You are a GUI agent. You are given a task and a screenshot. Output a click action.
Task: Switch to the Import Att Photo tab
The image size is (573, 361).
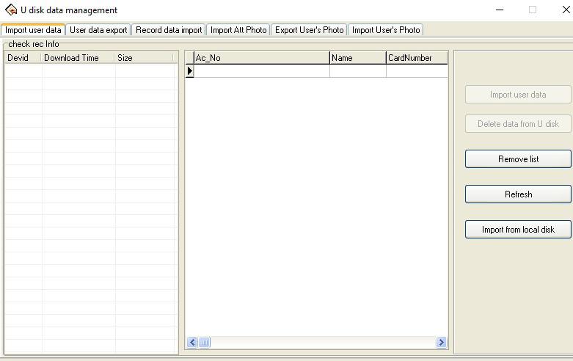tap(238, 30)
